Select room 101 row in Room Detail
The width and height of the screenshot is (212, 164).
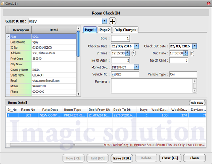[x=106, y=115]
